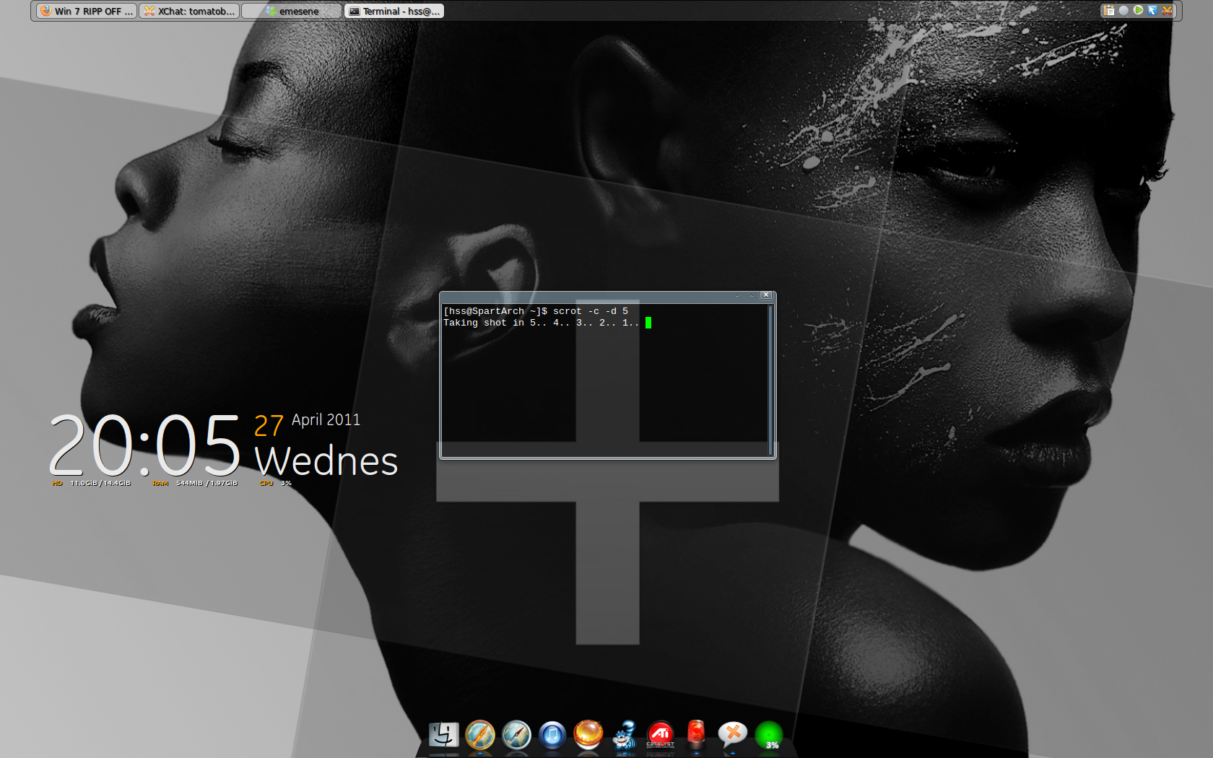Switch to XChat: tomatob... taskbar window
The height and width of the screenshot is (758, 1213).
point(189,11)
